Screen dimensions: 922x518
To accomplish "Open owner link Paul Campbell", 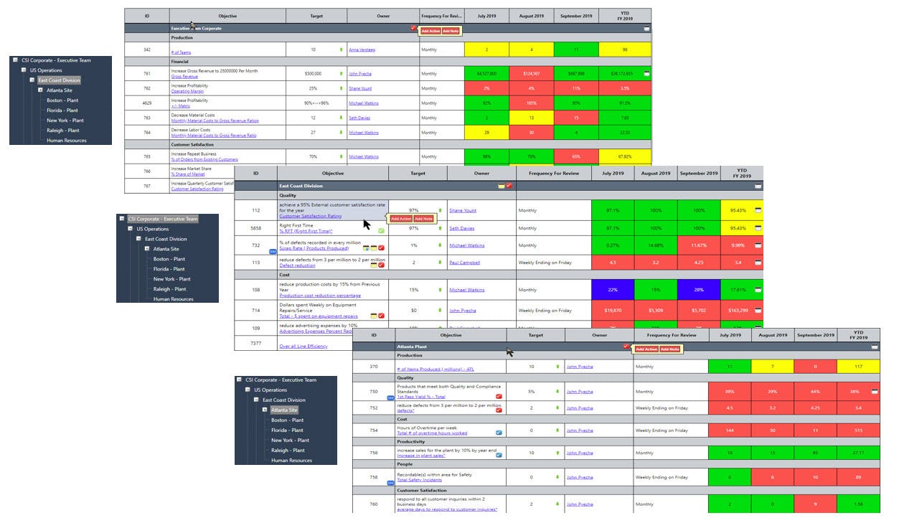I will pos(464,263).
